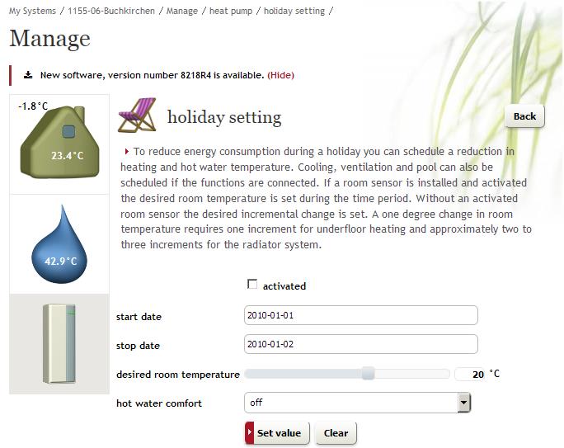Hide the new software notification

pyautogui.click(x=280, y=75)
